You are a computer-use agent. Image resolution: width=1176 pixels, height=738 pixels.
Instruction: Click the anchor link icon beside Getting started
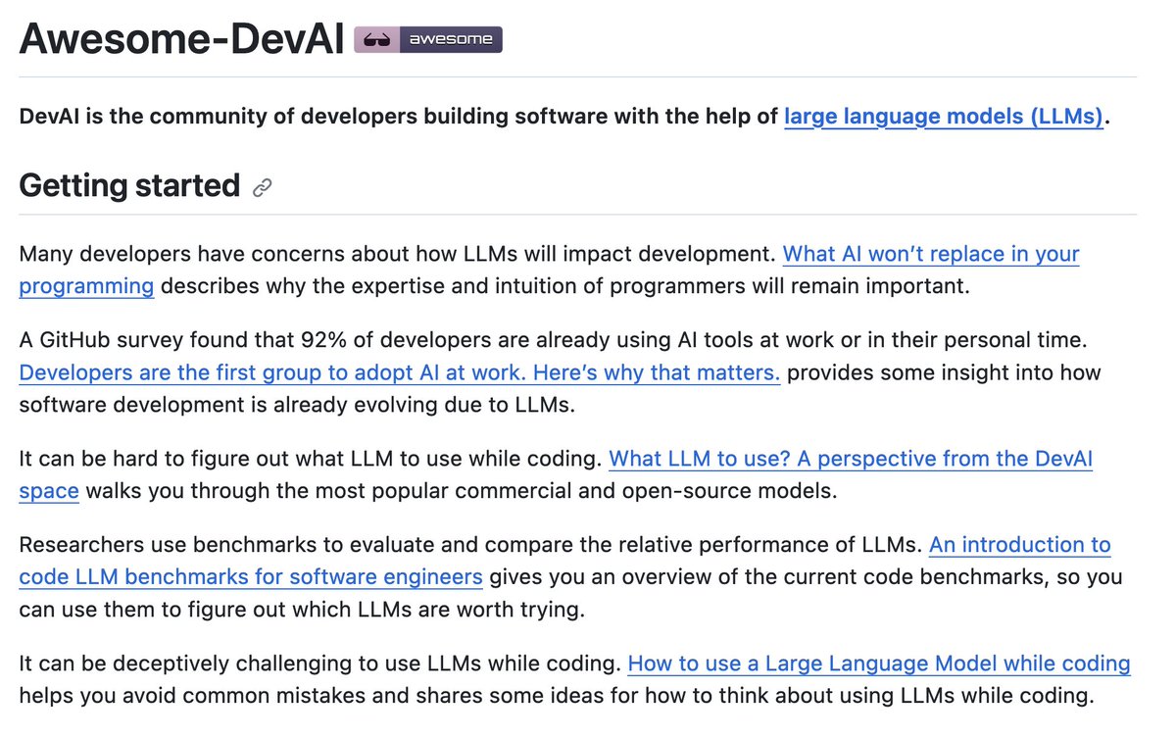(262, 187)
